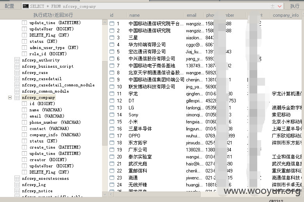The width and height of the screenshot is (304, 202).
Task: Click column icon for name (VARCHAR)
Action: pyautogui.click(x=25, y=110)
